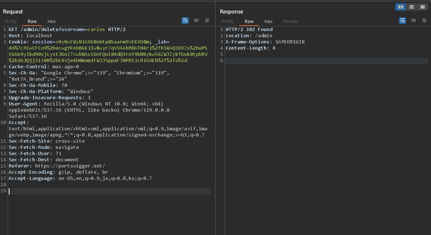The image size is (431, 235).
Task: Click the Content-Length: 0 response header
Action: (251, 48)
